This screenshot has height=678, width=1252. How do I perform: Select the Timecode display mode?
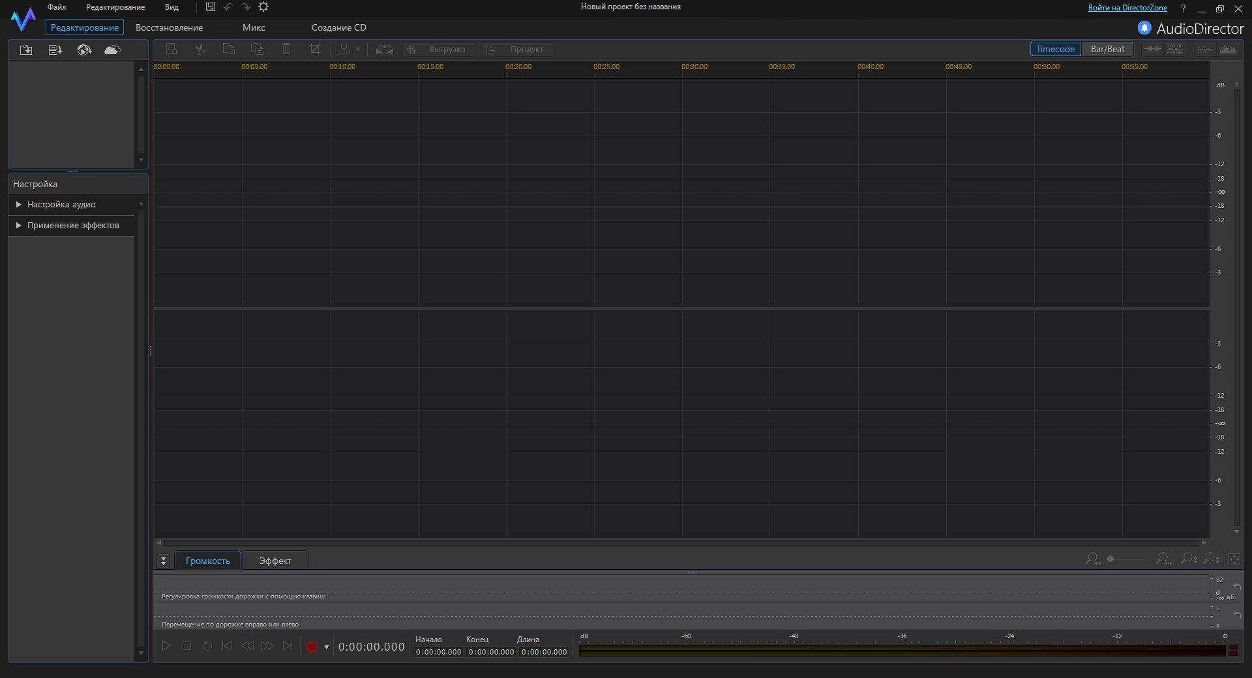coord(1055,49)
